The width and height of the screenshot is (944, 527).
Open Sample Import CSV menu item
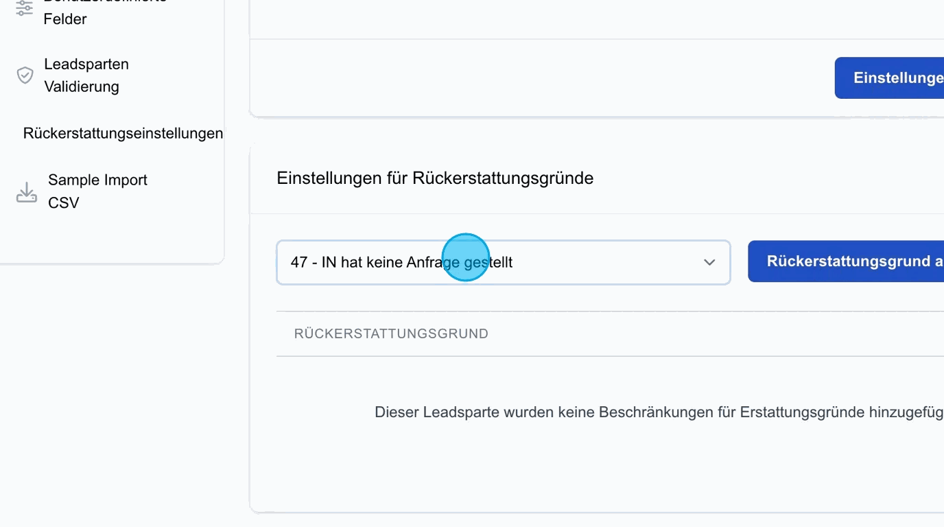pos(97,191)
